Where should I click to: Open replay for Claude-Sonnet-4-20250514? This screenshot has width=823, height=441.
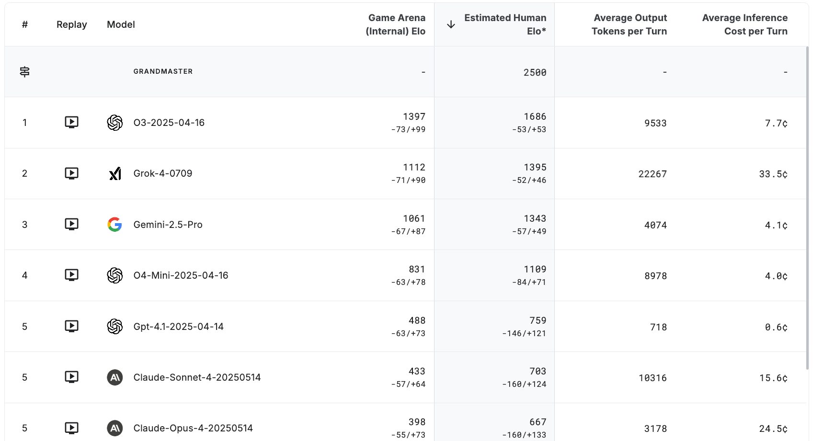click(71, 377)
